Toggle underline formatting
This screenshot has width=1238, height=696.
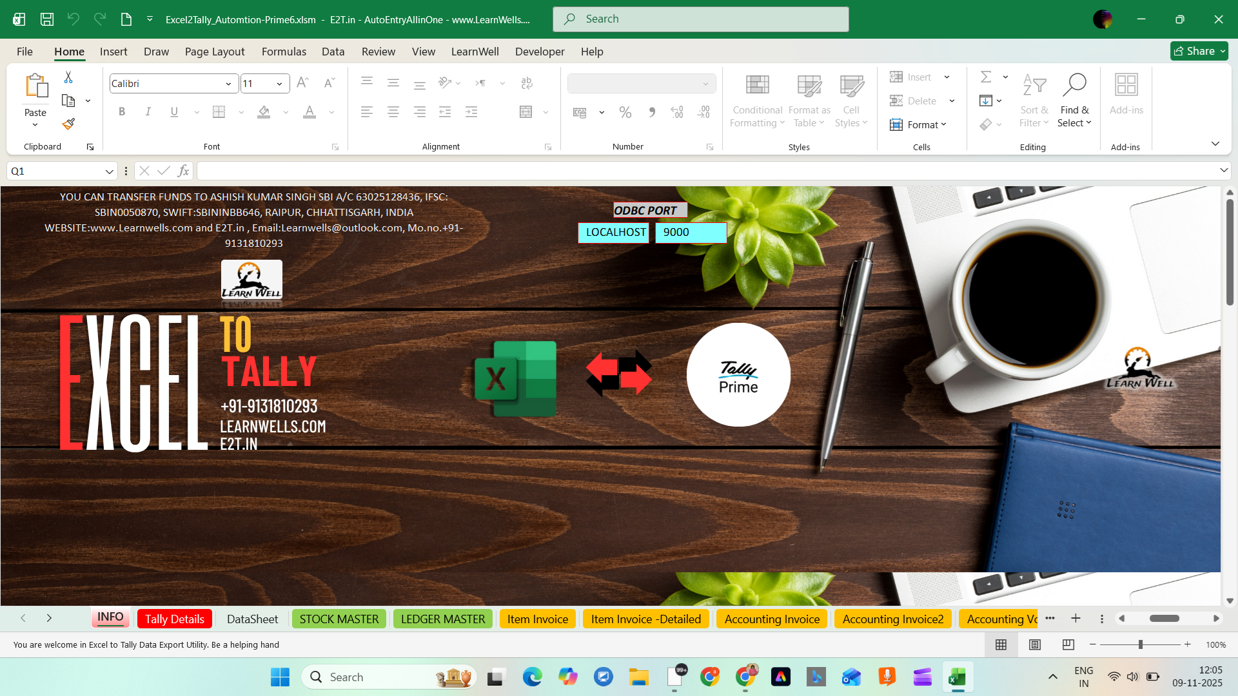[173, 111]
